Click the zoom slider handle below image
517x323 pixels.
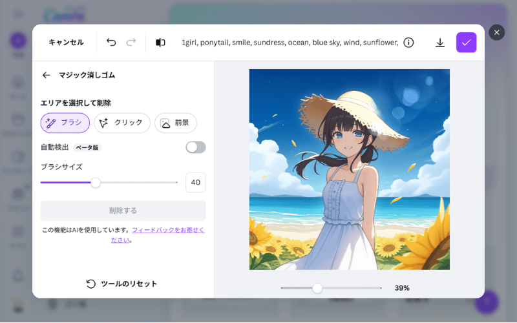click(x=317, y=288)
